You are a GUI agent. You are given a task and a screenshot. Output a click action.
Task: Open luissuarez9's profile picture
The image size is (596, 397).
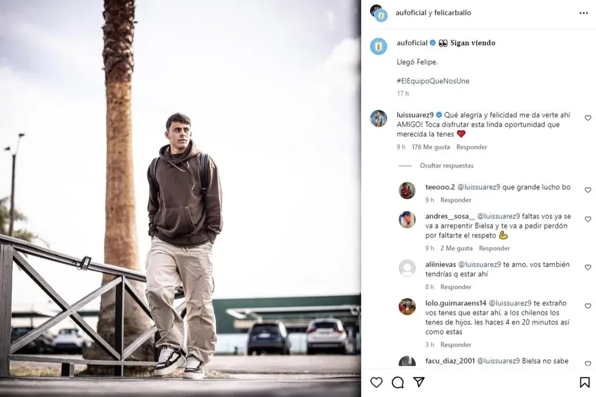(378, 118)
